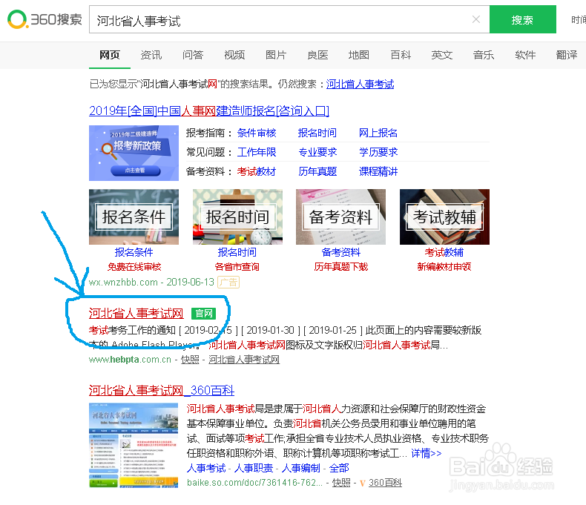
Task: Switch to the 英文 tab
Action: pyautogui.click(x=442, y=55)
